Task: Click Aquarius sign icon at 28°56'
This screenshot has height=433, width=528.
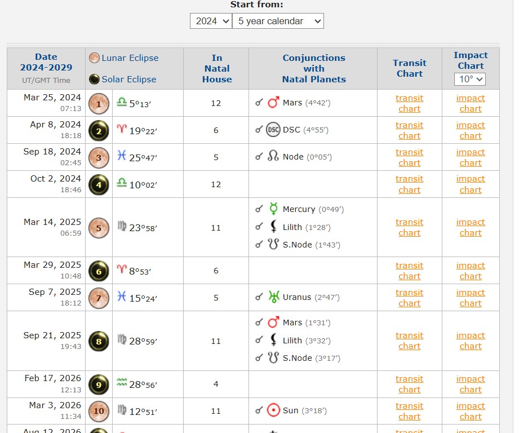Action: 122,382
